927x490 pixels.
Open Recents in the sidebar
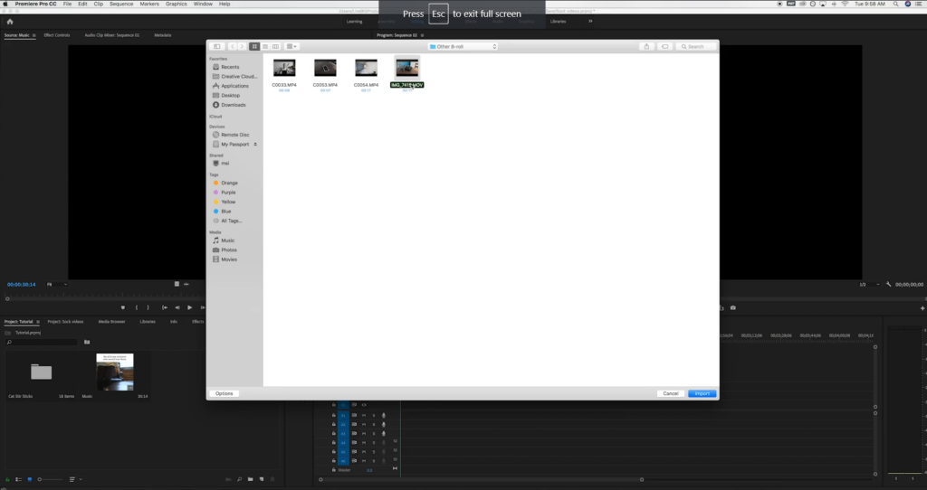[231, 67]
